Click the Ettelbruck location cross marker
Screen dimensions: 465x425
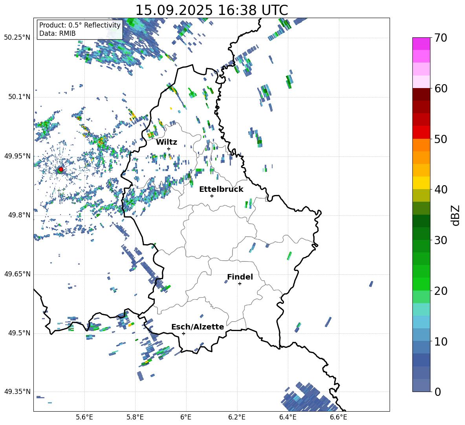click(x=212, y=196)
